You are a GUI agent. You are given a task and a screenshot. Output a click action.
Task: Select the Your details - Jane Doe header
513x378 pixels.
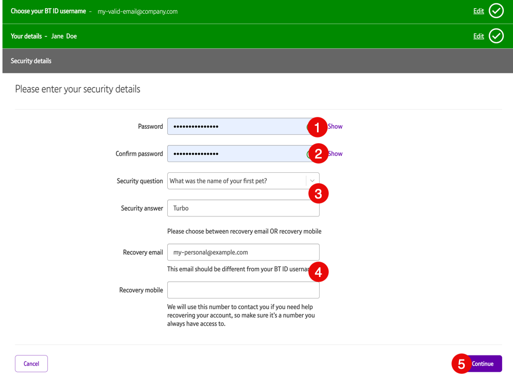click(x=258, y=36)
